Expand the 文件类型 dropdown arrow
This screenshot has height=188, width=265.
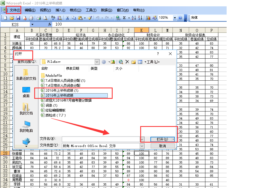[142, 146]
